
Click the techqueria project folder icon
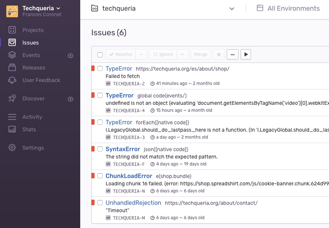pyautogui.click(x=95, y=8)
